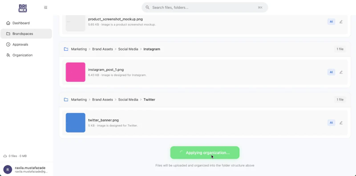Viewport: 356px width, 176px height.
Task: Open Approvals in the sidebar
Action: [x=26, y=45]
